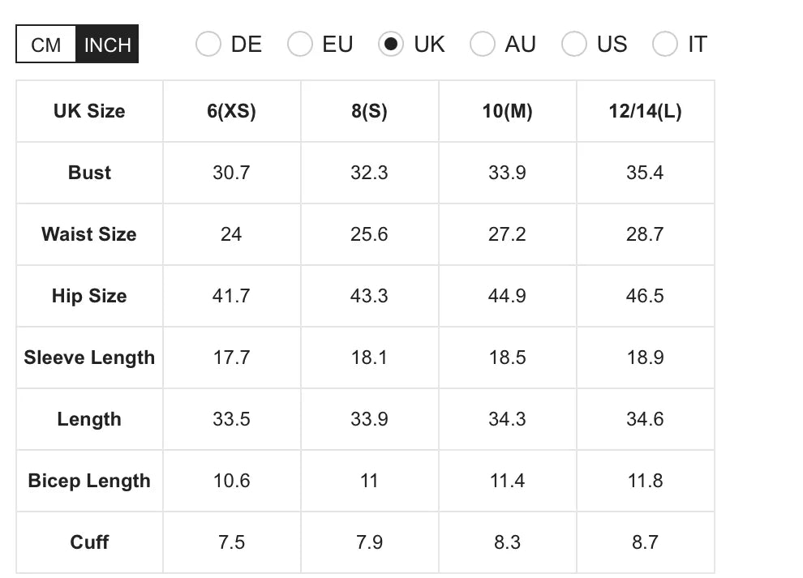Click the 33.5 Length value cell
This screenshot has height=578, width=803.
231,419
